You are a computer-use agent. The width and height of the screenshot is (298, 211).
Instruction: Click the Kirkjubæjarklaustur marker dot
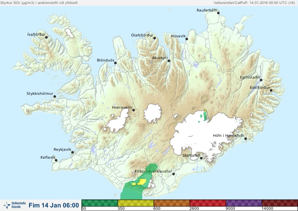tap(173, 174)
